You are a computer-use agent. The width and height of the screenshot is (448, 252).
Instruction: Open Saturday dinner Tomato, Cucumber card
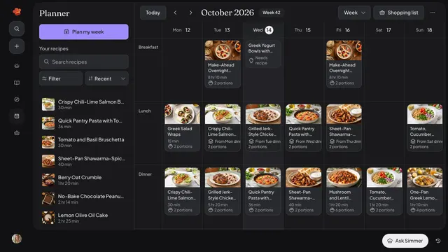[384, 191]
